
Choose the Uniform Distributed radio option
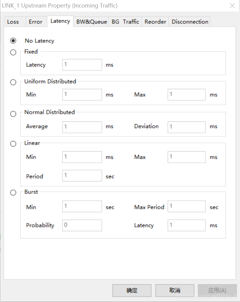13,82
